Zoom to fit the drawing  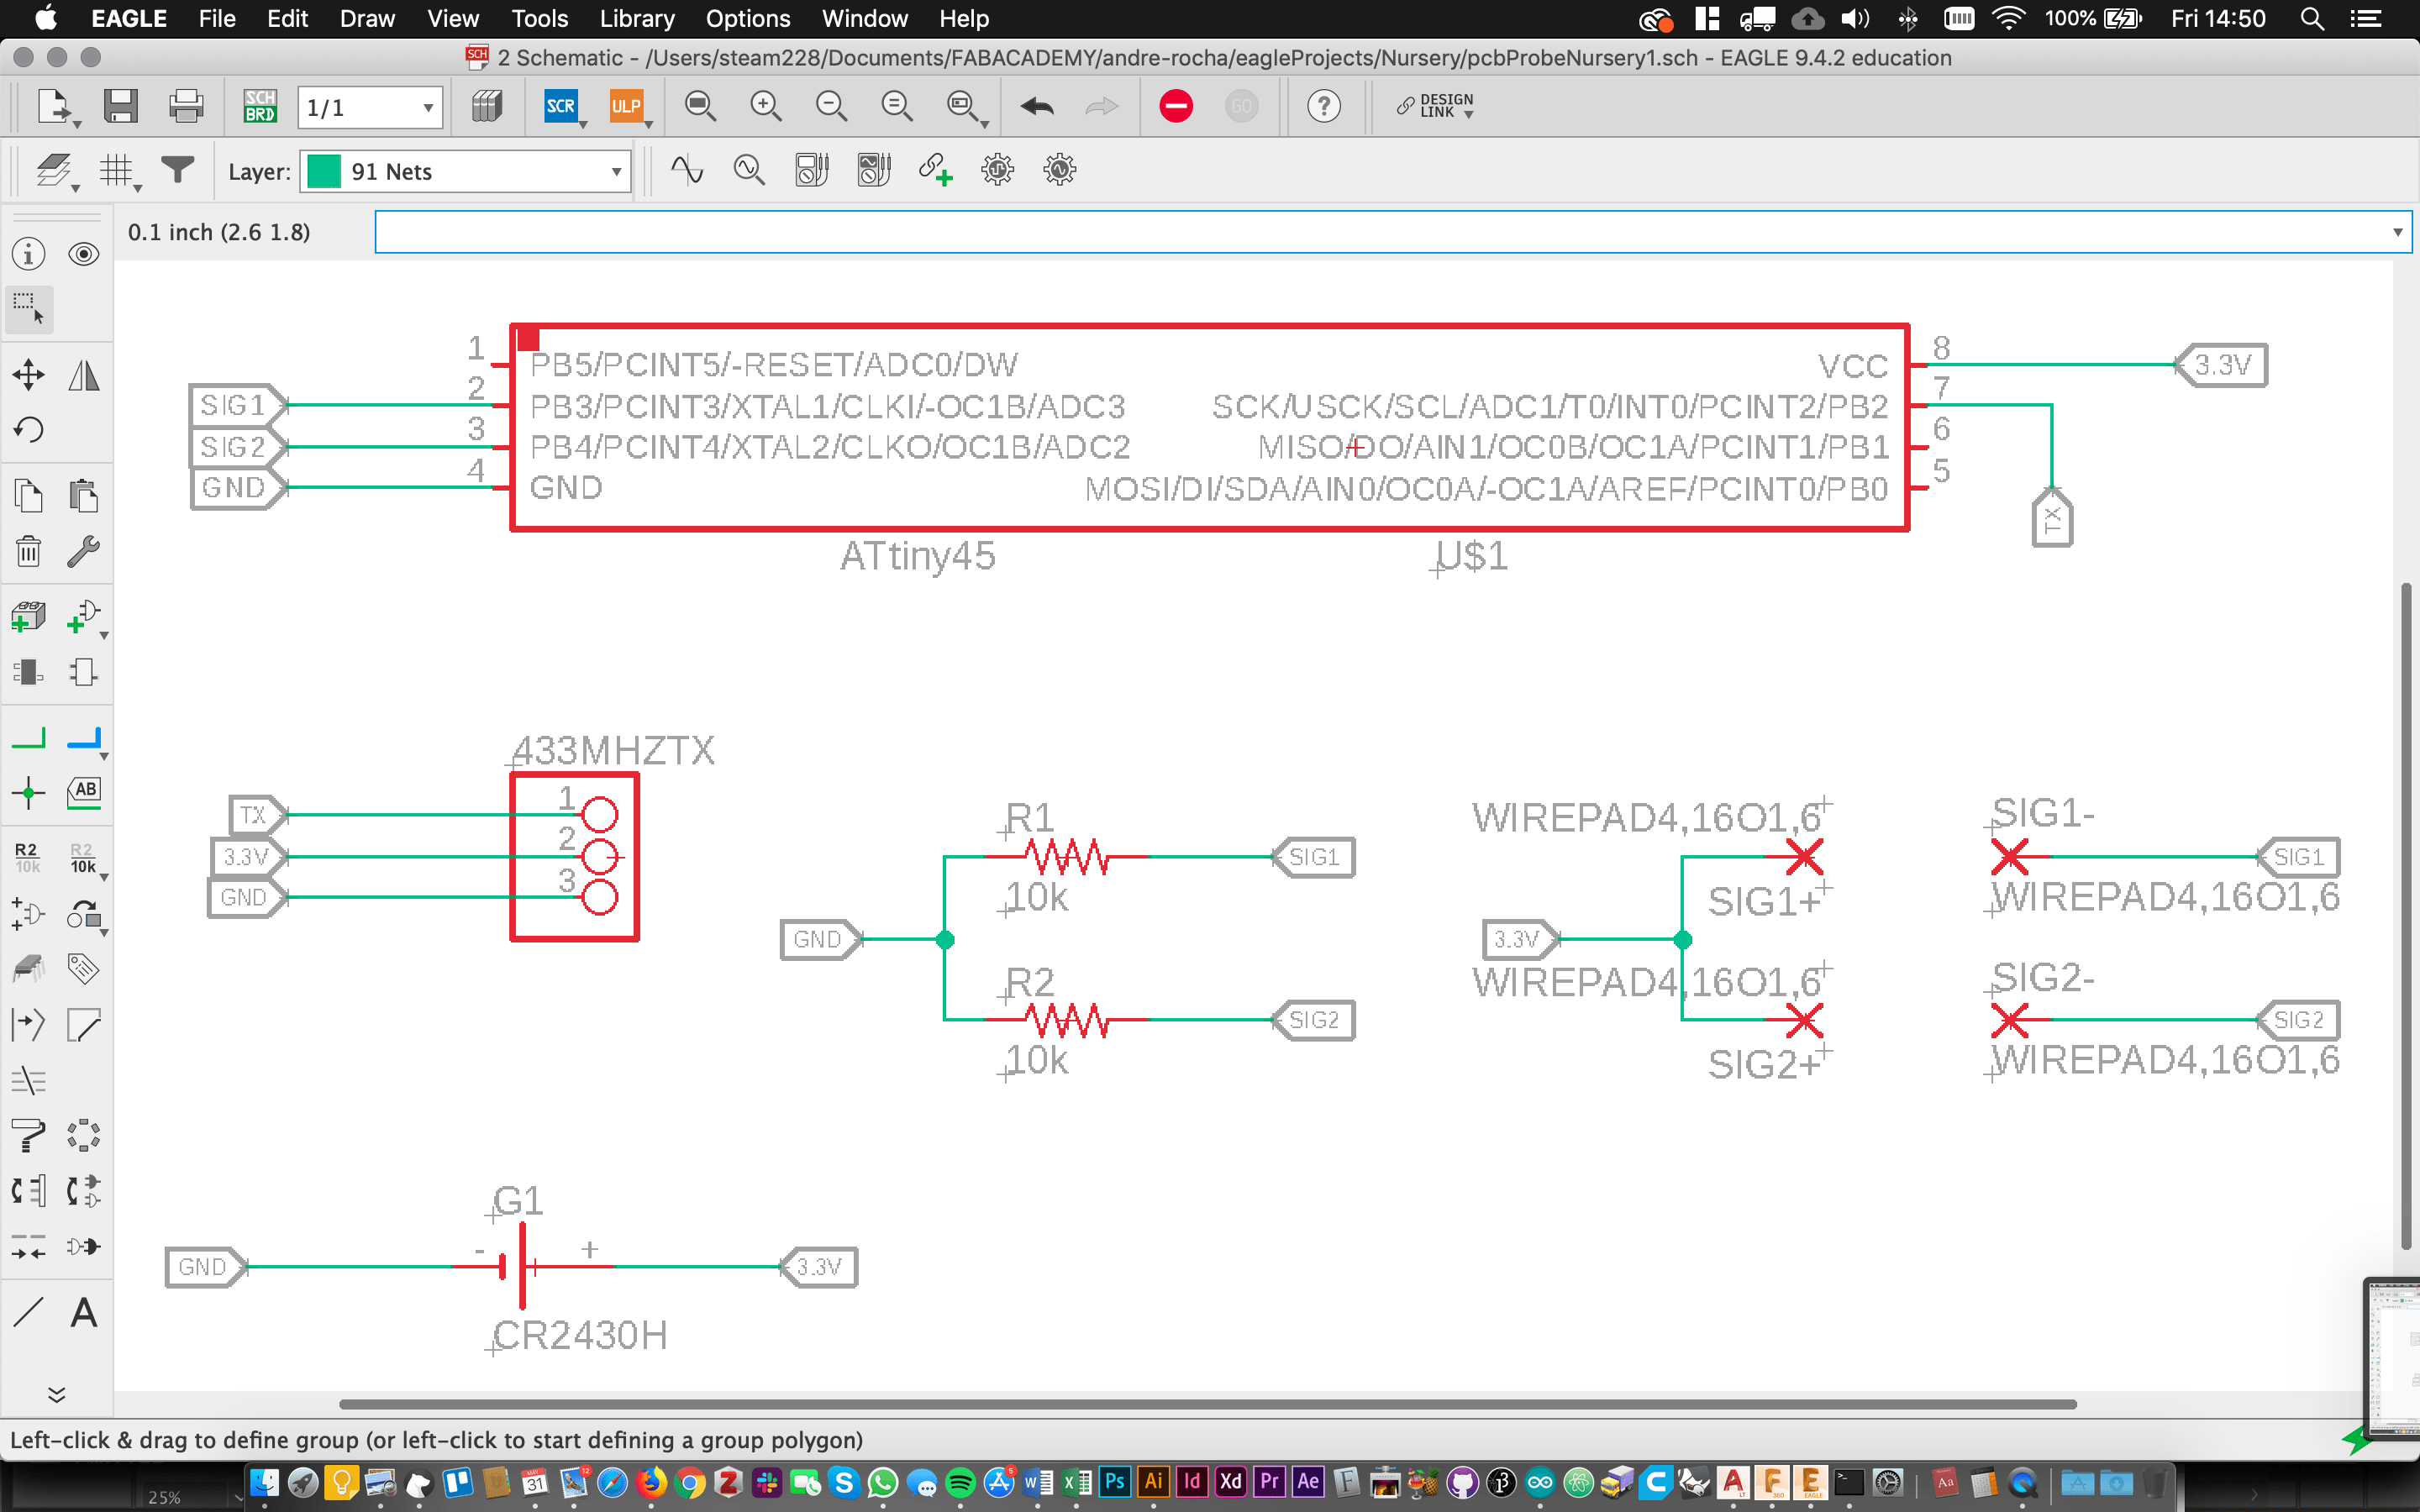(x=700, y=106)
